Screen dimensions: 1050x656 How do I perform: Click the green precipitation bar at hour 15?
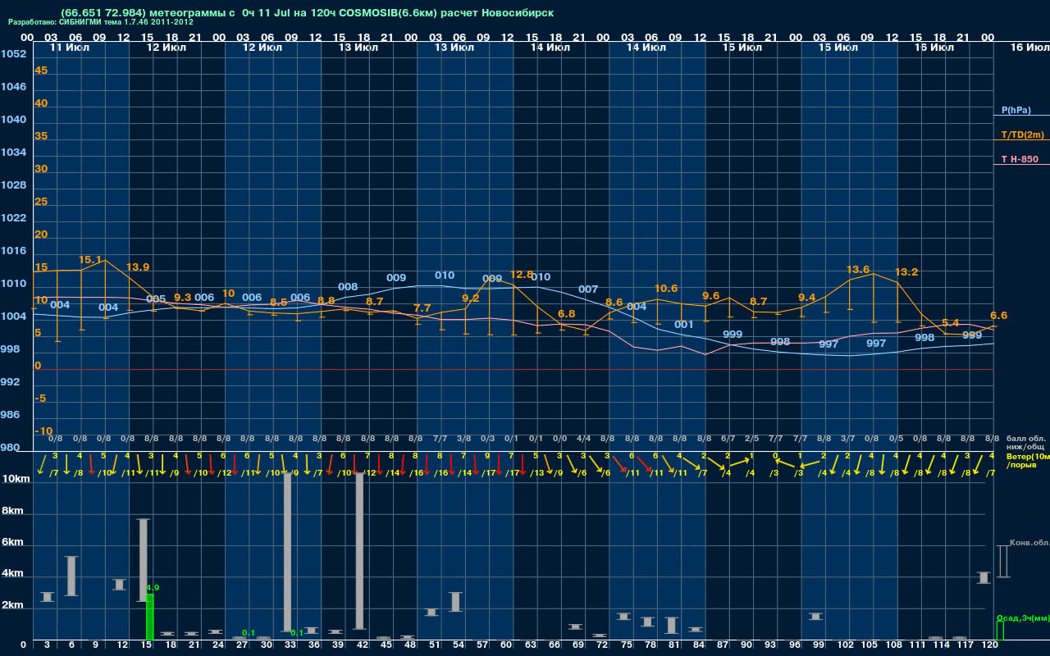point(149,617)
